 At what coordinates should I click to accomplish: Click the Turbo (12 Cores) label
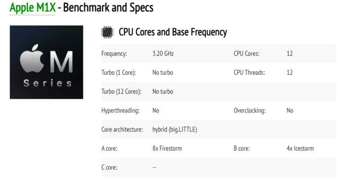point(121,91)
